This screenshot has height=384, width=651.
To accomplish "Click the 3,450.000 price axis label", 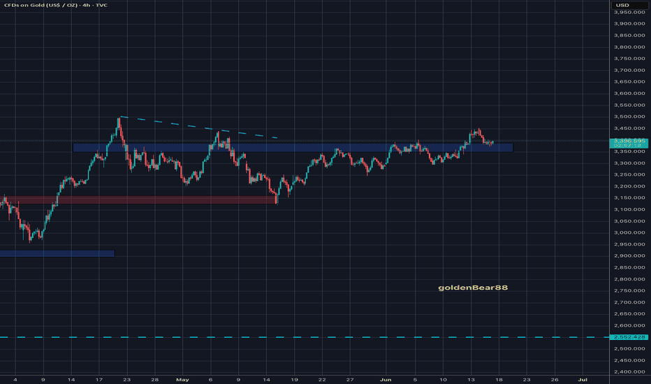I will 629,128.
